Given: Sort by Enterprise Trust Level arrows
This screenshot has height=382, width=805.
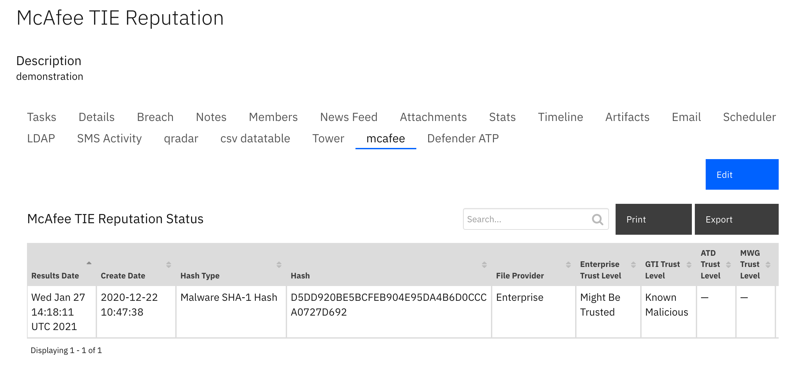Looking at the screenshot, I should click(633, 265).
